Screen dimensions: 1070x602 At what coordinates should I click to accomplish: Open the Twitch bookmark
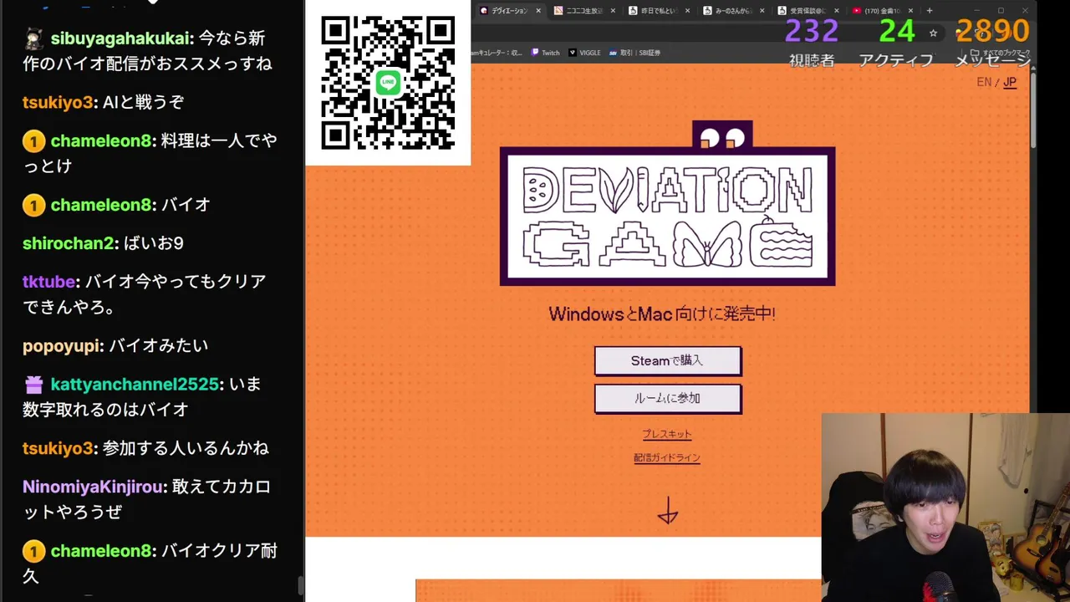(545, 53)
